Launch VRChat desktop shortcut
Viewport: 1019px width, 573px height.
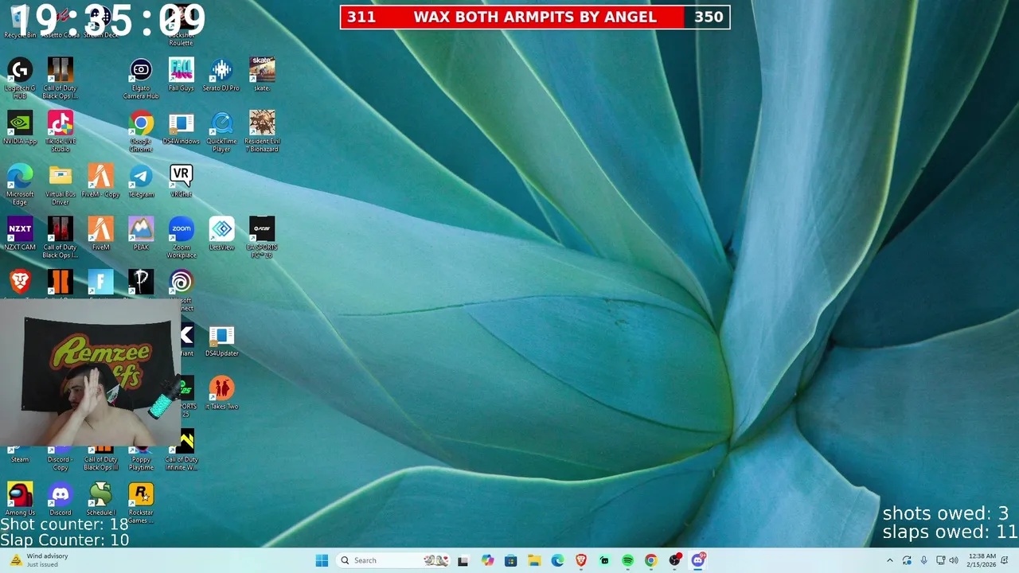181,180
